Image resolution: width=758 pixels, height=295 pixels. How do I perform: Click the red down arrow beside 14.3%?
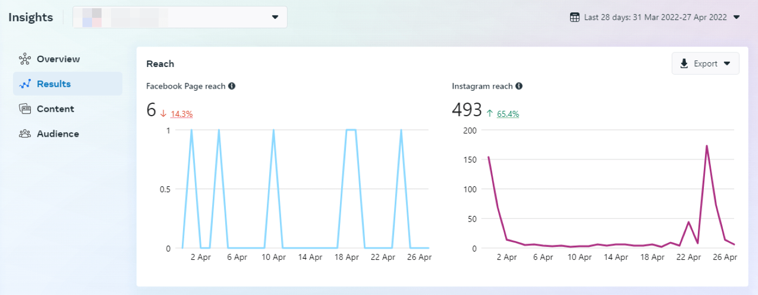point(163,113)
